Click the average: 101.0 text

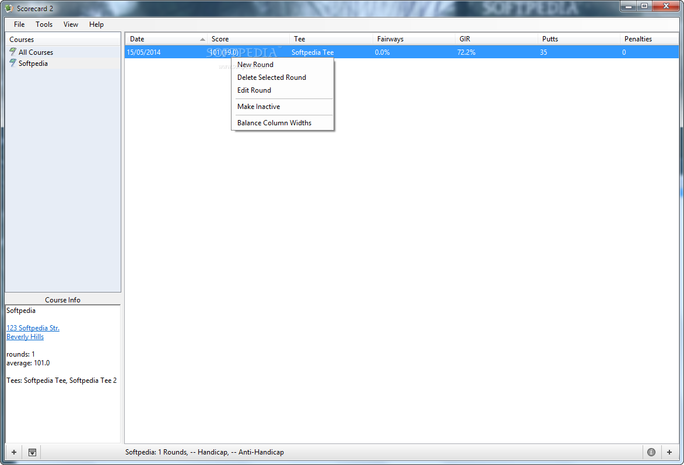click(28, 362)
